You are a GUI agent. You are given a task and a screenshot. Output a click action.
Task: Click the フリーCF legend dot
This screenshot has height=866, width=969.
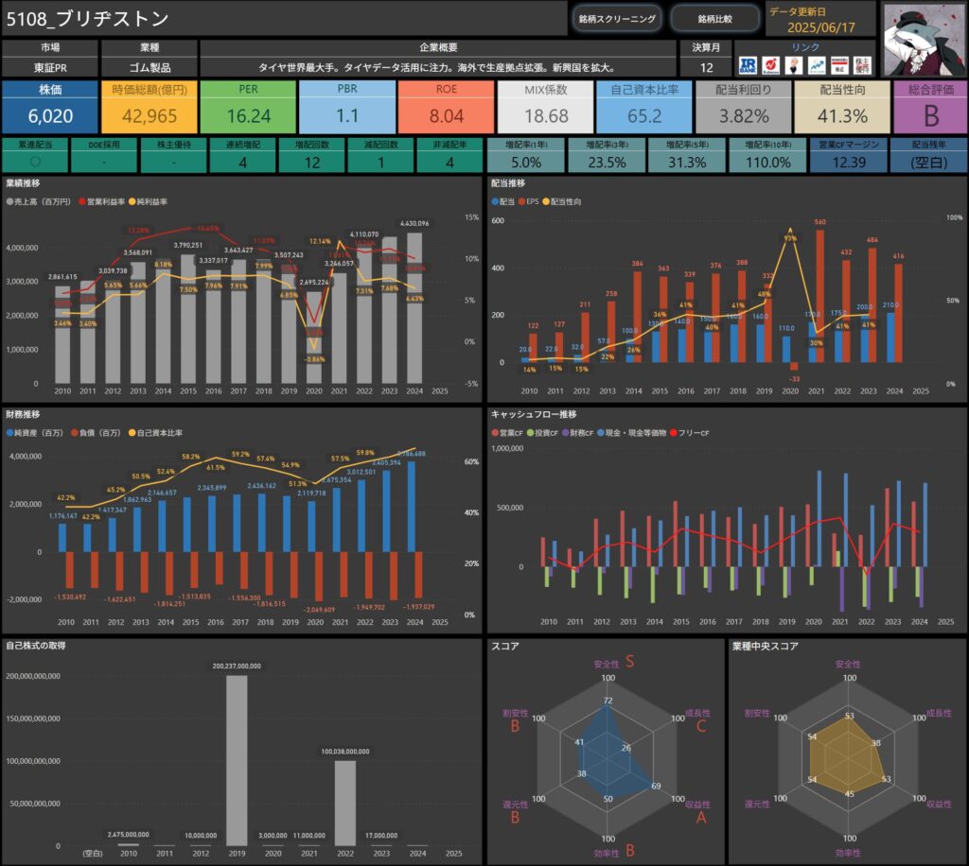674,433
